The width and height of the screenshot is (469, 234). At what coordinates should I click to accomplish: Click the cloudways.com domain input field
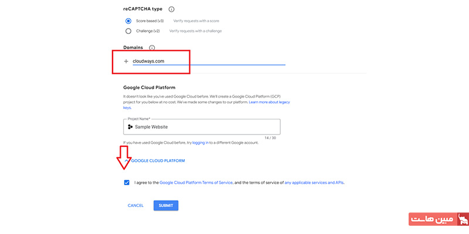[x=209, y=61]
